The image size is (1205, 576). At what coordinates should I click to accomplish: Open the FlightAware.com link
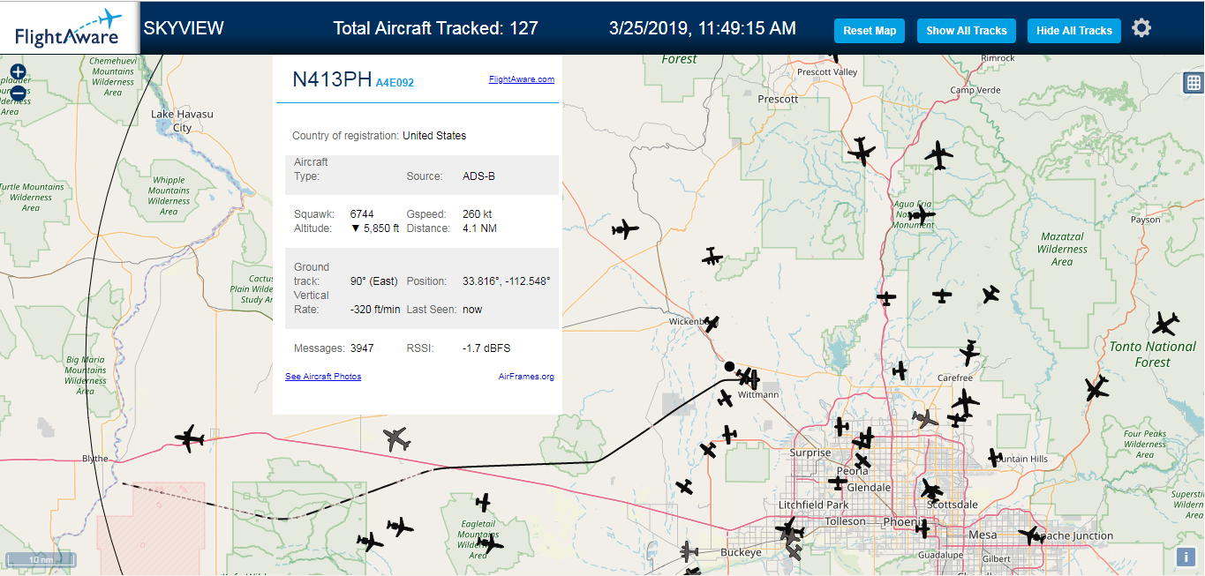click(522, 79)
